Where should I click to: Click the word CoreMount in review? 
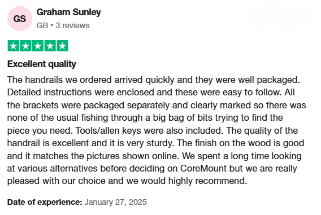coord(203,169)
